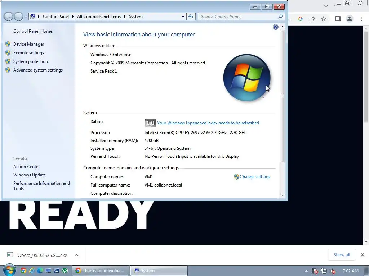Click the volume muted tray icon
Screen dimensions: 369x276
tap(333, 271)
